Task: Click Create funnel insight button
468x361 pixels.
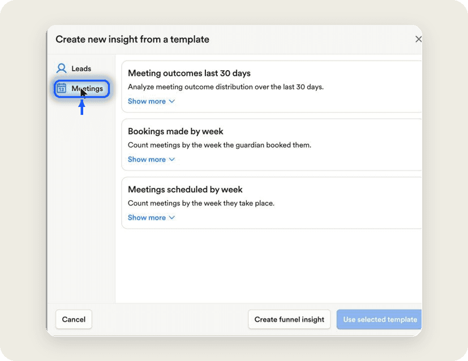Action: coord(289,319)
